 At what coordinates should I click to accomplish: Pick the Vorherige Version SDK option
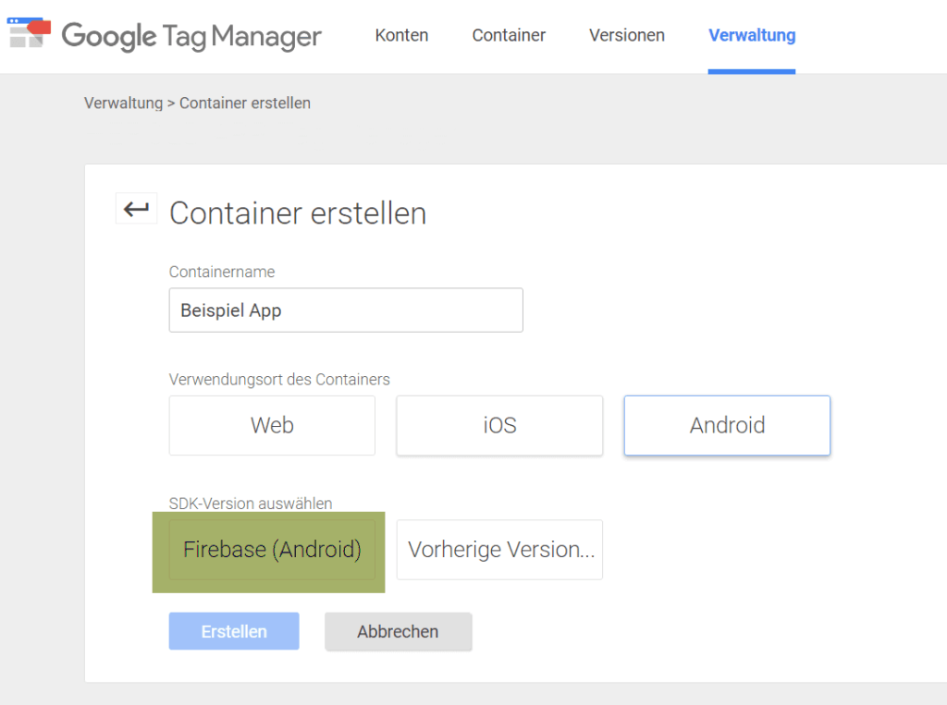click(x=499, y=550)
